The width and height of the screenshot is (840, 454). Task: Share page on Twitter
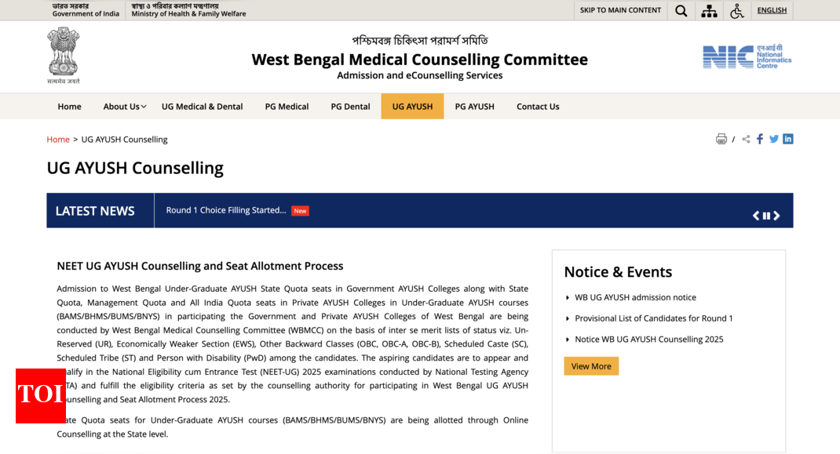tap(773, 140)
